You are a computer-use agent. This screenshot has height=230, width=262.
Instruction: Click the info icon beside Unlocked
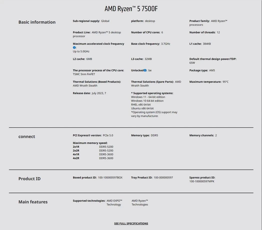(145, 70)
